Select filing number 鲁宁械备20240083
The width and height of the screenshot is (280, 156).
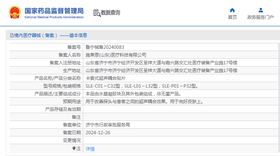pos(105,47)
